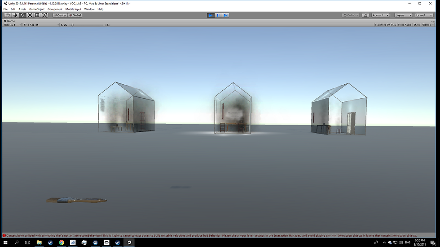Open the Gizmos dropdown arrow
The width and height of the screenshot is (440, 247).
433,25
